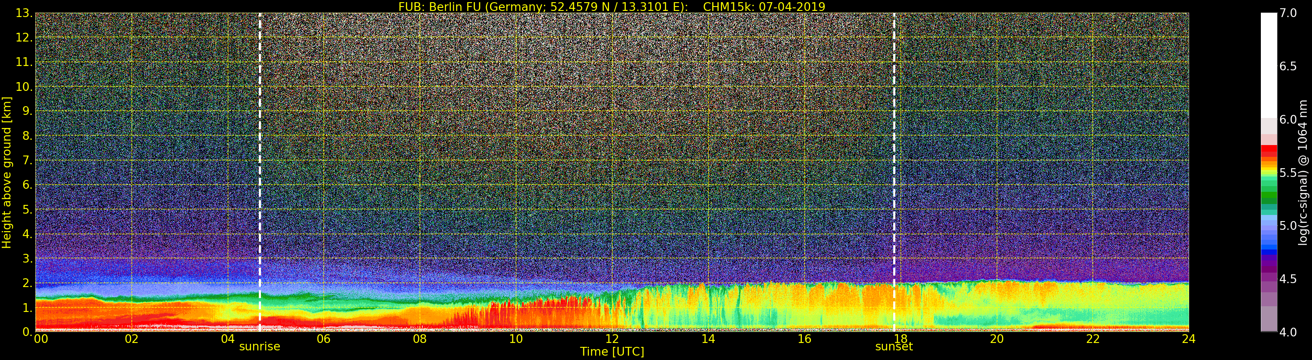
Task: Pick the 4.0 tick on the colorbar
Action: 1288,332
